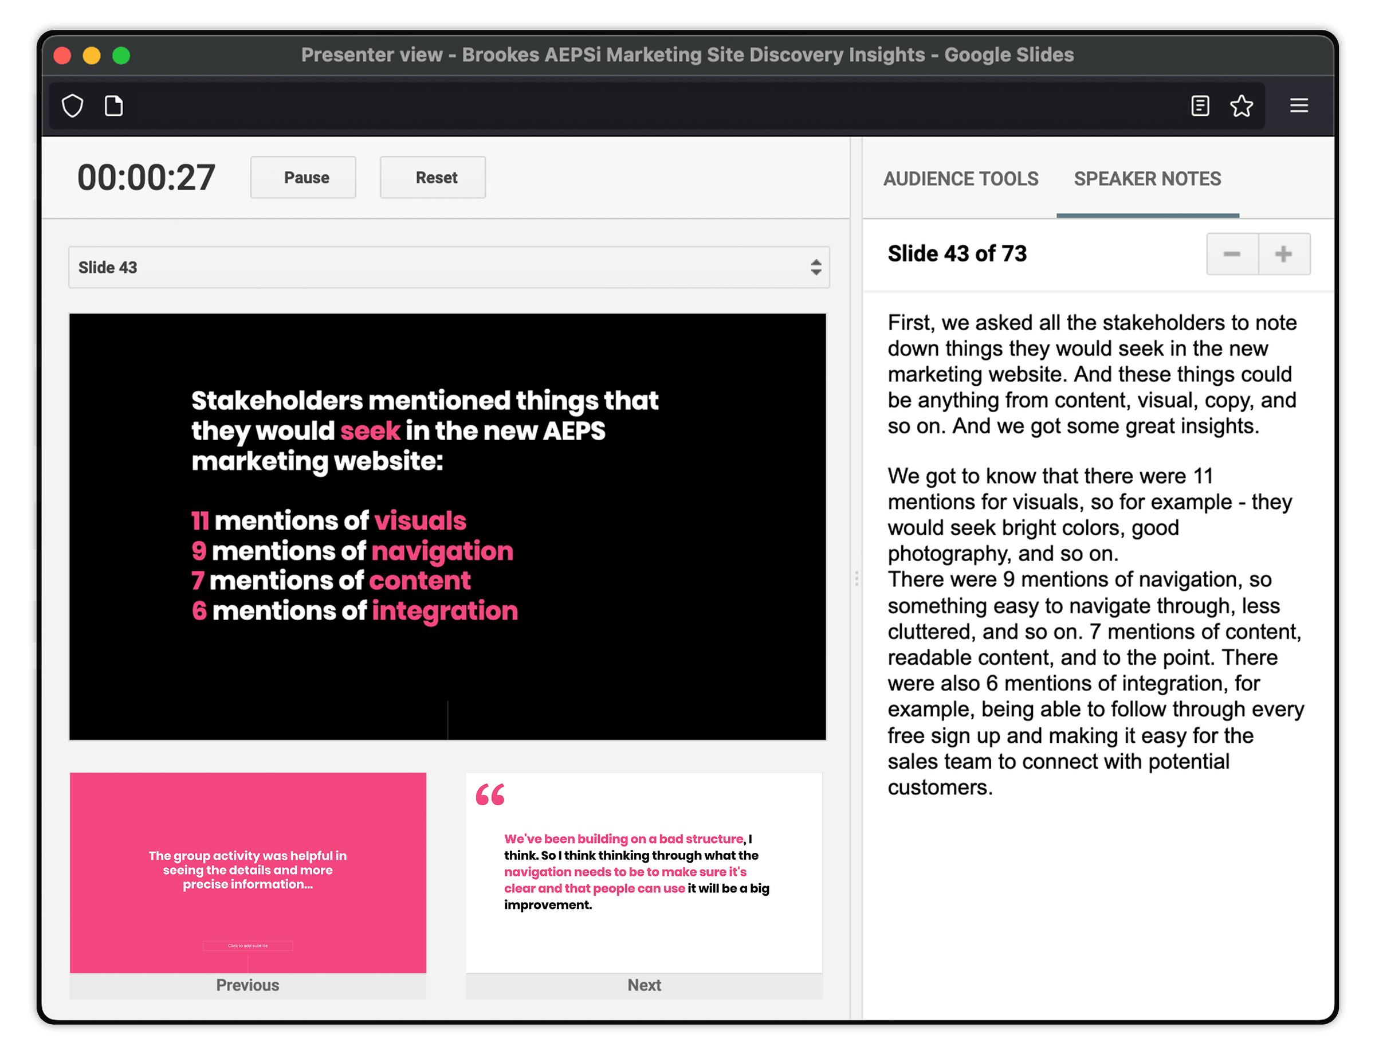This screenshot has height=1054, width=1375.
Task: Toggle reader view icon in address bar
Action: (1200, 105)
